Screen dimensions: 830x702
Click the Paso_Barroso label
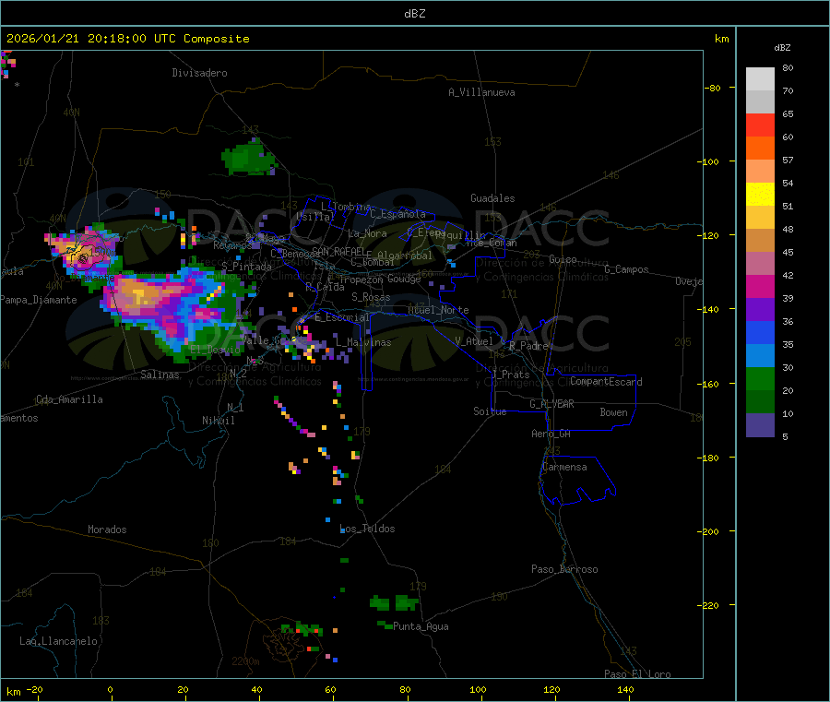[564, 569]
